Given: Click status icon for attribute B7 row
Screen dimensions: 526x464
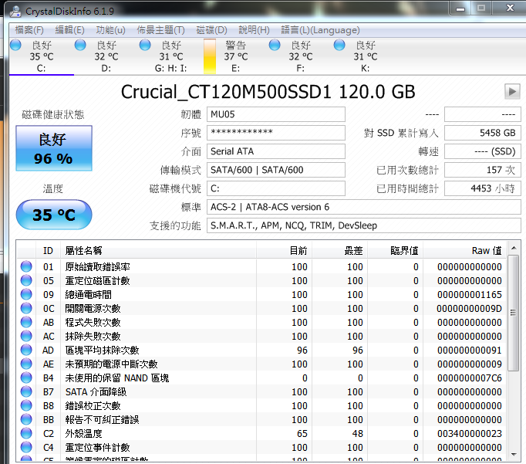Looking at the screenshot, I should click(x=26, y=392).
